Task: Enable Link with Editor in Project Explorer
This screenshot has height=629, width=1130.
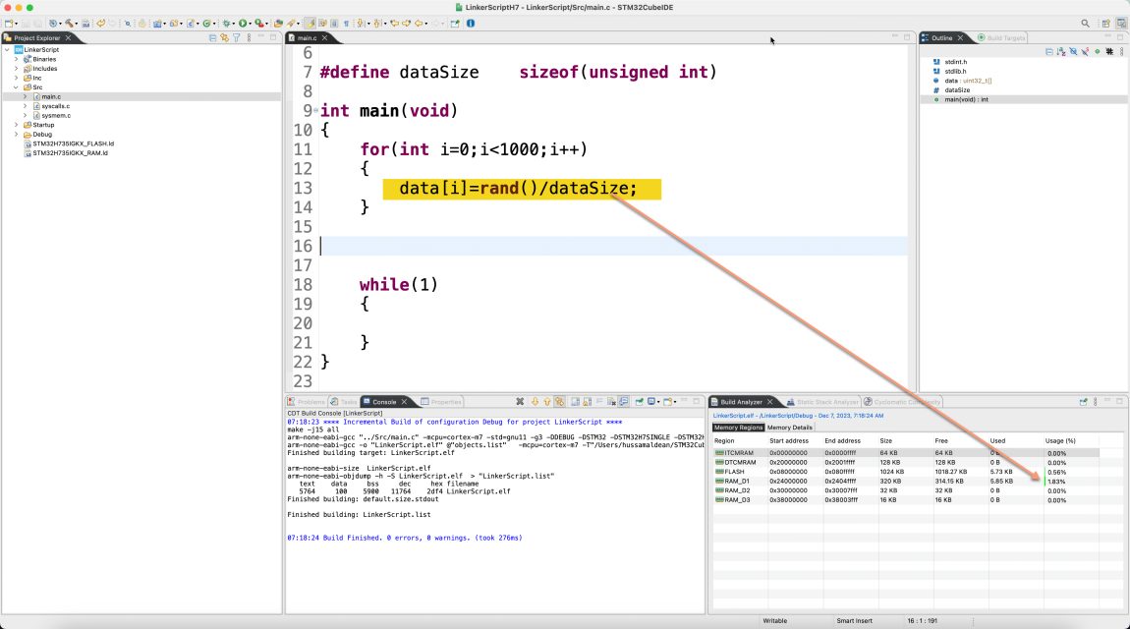Action: [224, 36]
